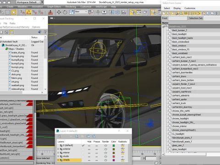
Task: Toggle the Angle Snap tool
Action: 28,12
